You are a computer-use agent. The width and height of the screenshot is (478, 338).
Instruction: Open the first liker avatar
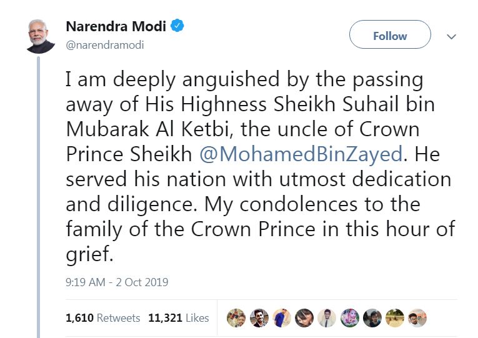[x=236, y=318]
